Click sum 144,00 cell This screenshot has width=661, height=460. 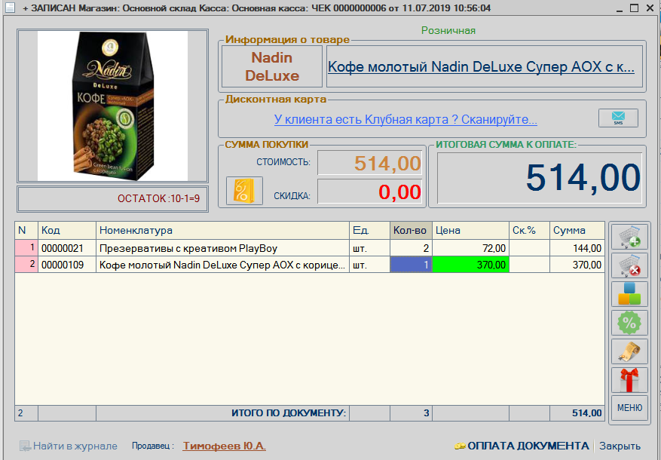(x=577, y=248)
